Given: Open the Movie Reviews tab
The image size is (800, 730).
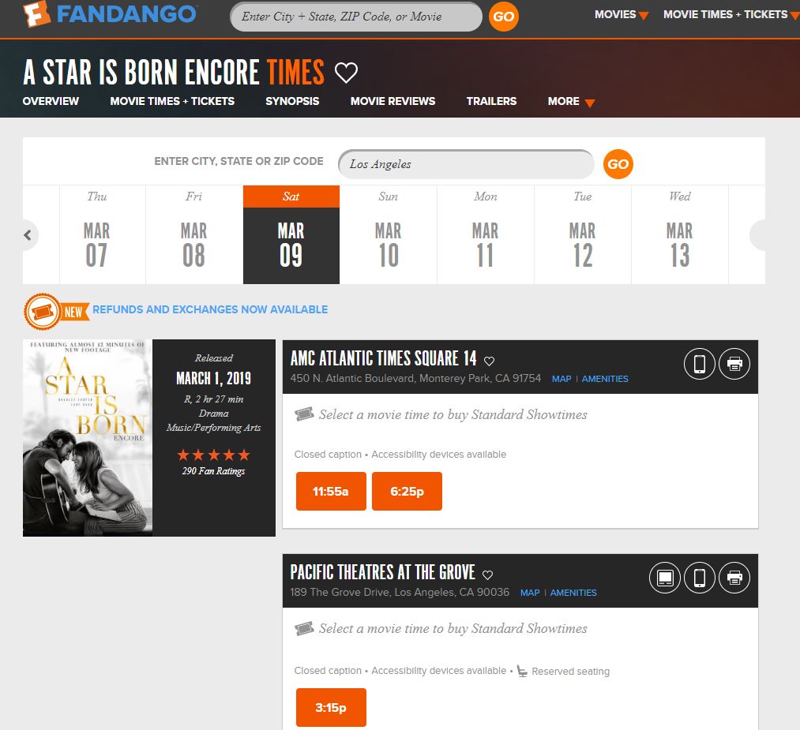Looking at the screenshot, I should click(x=392, y=101).
